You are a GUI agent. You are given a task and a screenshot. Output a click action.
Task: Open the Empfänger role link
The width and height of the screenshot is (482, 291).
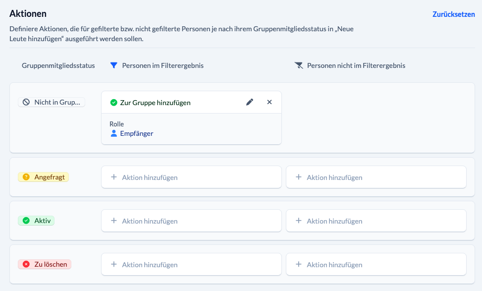click(x=137, y=133)
